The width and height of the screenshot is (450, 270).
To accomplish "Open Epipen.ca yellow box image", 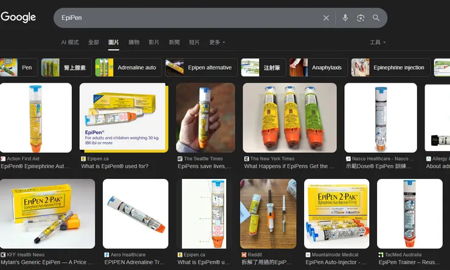I will click(124, 118).
